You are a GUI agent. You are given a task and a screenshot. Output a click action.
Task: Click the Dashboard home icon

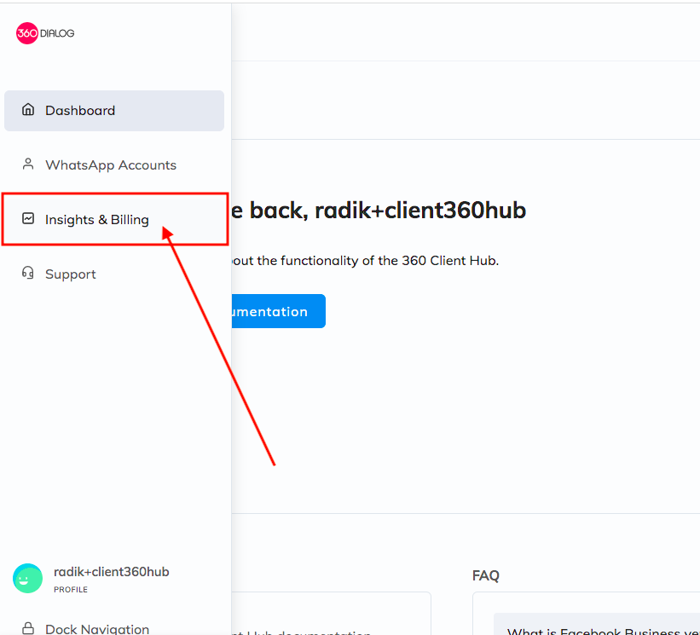(28, 109)
